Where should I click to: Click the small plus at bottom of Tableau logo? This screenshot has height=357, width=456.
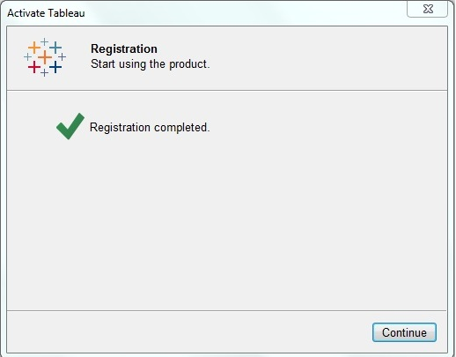coord(45,72)
